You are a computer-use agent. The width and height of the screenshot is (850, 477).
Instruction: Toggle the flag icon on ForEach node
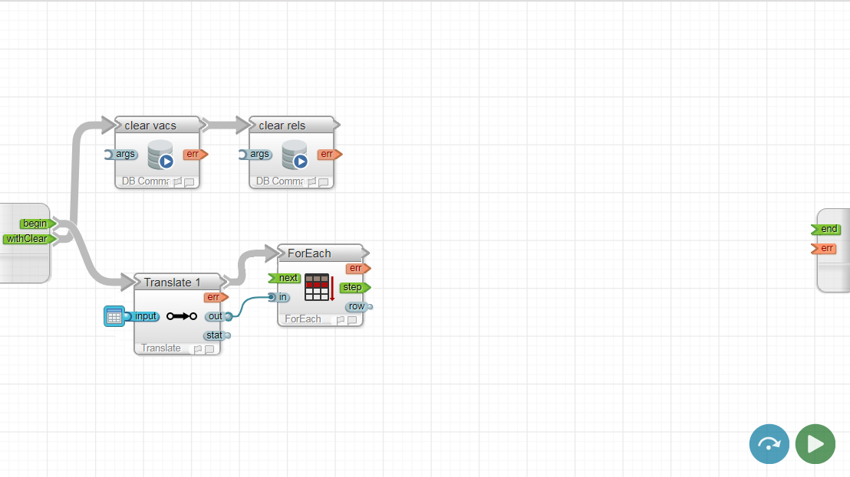[x=340, y=320]
